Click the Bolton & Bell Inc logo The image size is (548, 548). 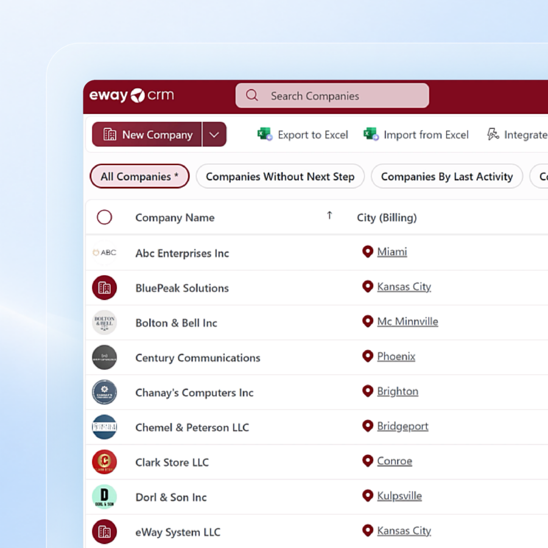coord(104,322)
